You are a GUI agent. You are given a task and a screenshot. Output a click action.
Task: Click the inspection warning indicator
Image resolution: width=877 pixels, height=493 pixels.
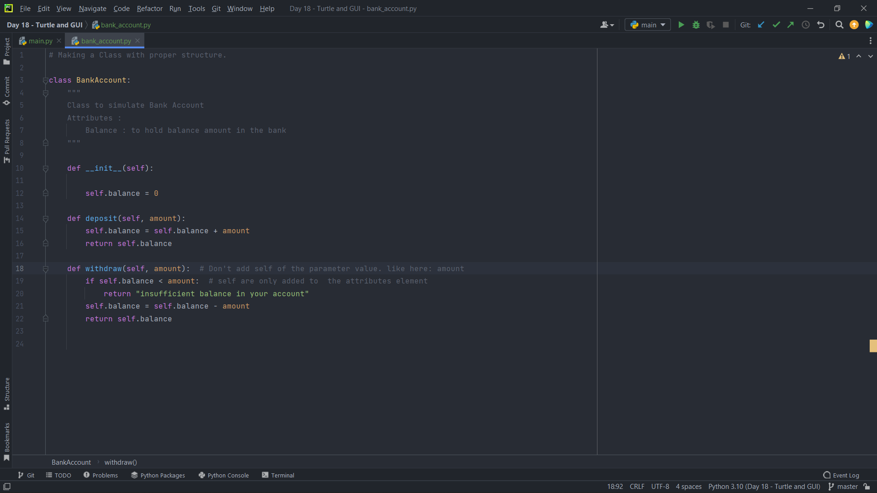click(x=845, y=56)
